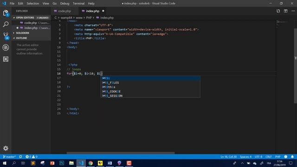This screenshot has width=297, height=167.
Task: Open the Manage settings gear
Action: click(6, 148)
